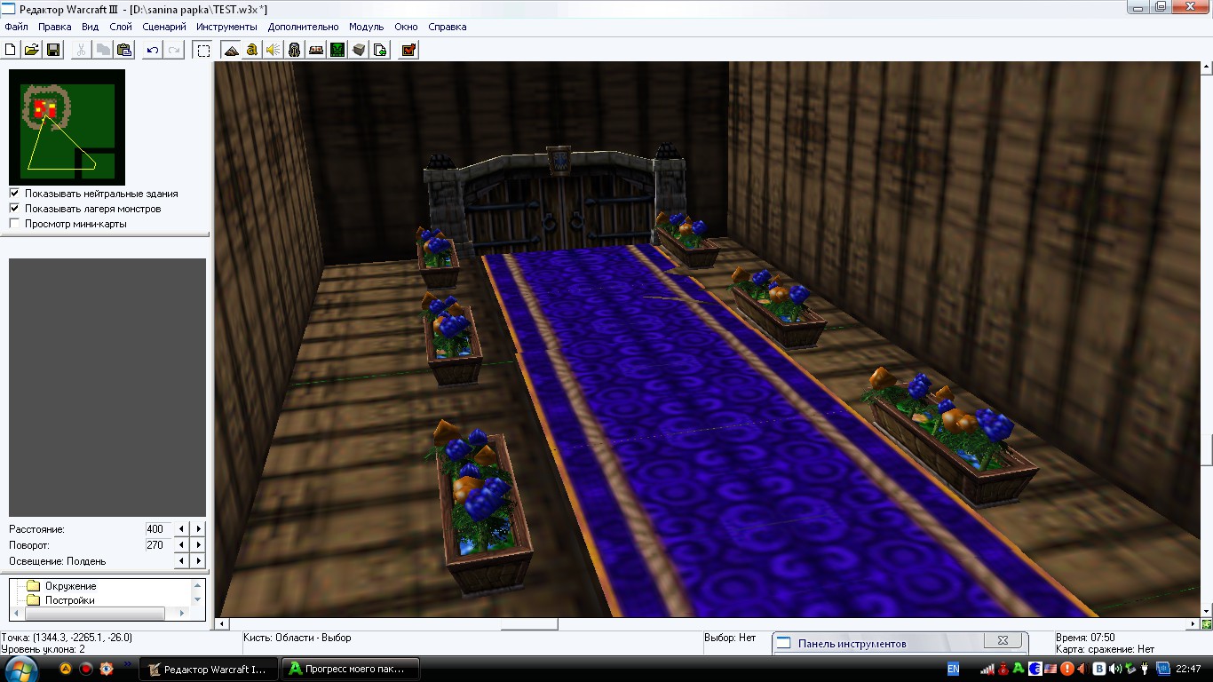This screenshot has width=1213, height=682.
Task: Click the Поворот field showing 270
Action: (x=159, y=544)
